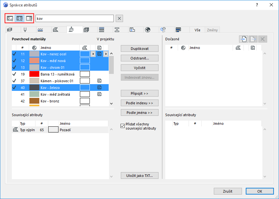Click the Duplikovat button
Screen dimensions: 279x199
tap(140, 49)
